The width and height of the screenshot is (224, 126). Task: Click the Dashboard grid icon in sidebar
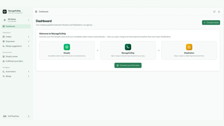[x=4, y=26]
